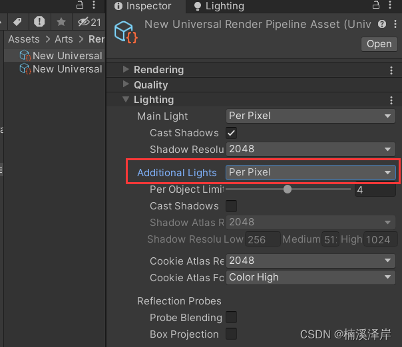Click Assets in the breadcrumb path
The width and height of the screenshot is (402, 347).
tap(24, 39)
